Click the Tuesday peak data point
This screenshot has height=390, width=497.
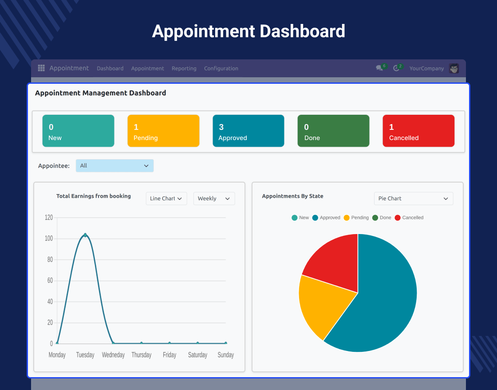[x=85, y=235]
